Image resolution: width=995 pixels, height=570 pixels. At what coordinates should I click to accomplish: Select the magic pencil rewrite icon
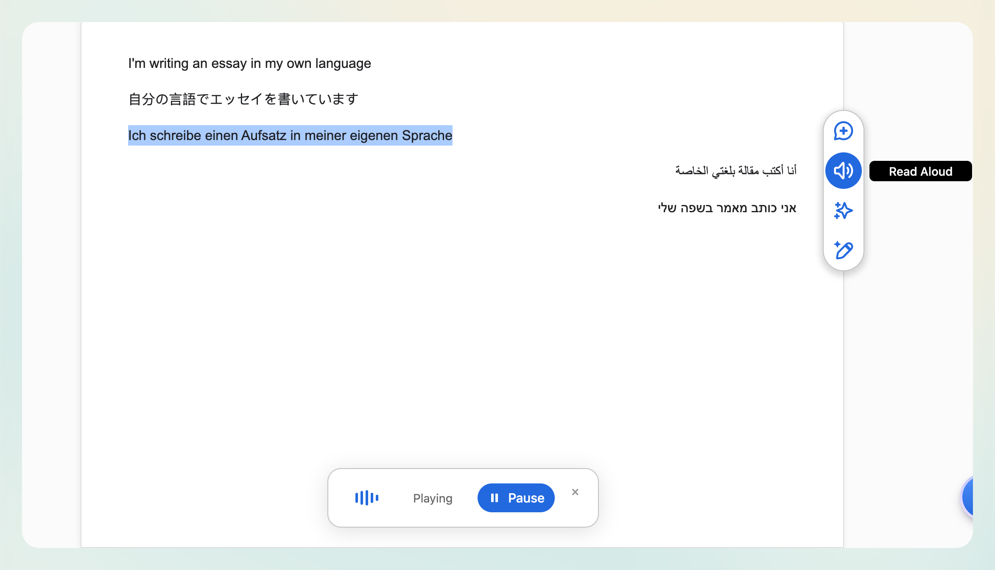click(843, 250)
